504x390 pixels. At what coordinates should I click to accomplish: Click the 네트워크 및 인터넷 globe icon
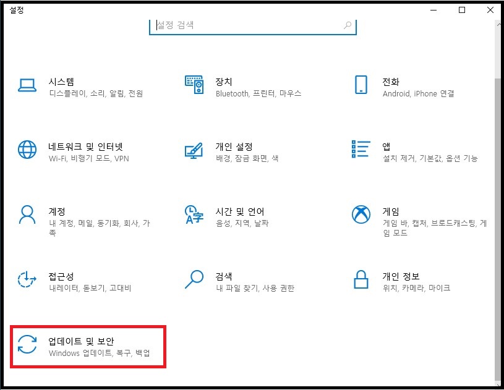coord(27,150)
